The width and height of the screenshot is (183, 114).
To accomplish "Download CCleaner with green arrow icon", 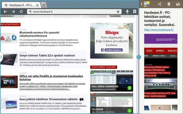I will coord(130,111).
